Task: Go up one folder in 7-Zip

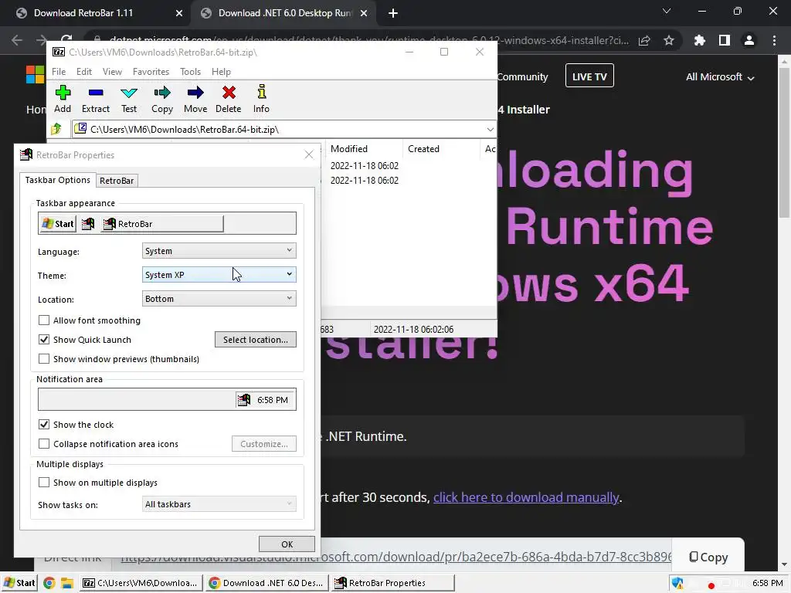Action: tap(56, 129)
